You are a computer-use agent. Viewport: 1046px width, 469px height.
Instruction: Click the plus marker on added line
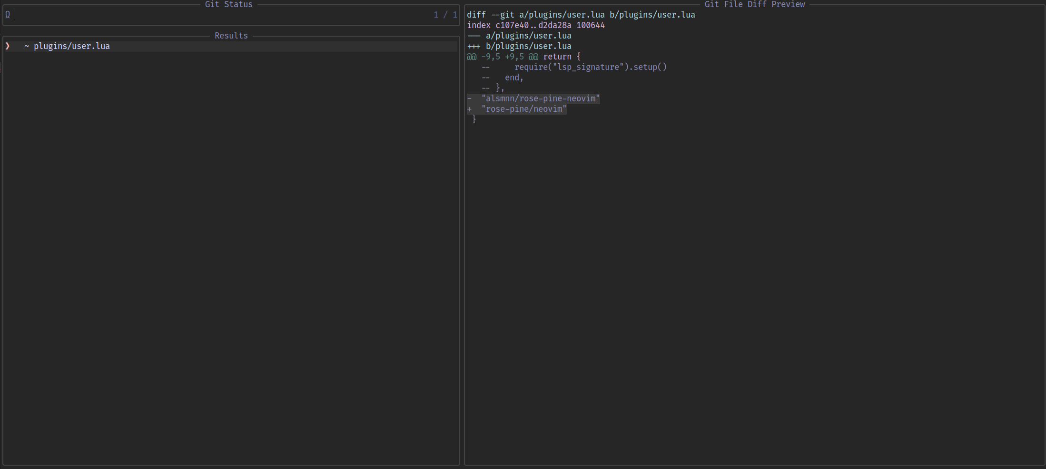point(470,109)
